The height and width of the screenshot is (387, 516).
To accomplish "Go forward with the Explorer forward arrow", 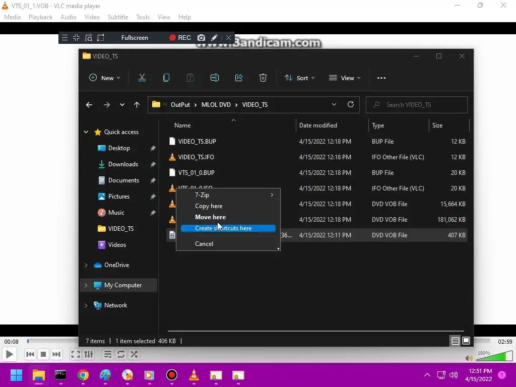I will [x=107, y=105].
